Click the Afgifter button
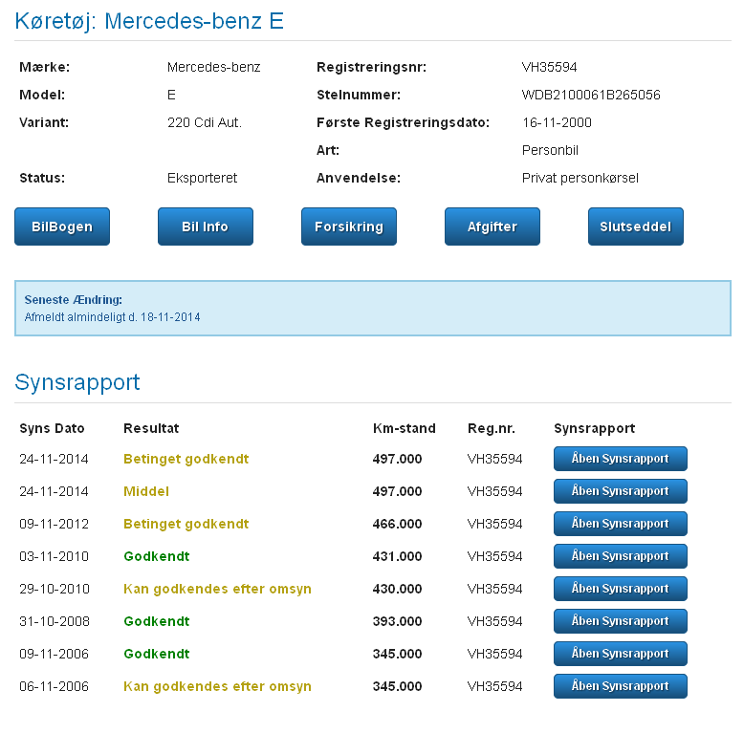The width and height of the screenshot is (744, 755). (x=492, y=226)
